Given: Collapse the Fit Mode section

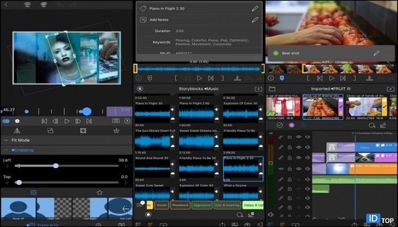Looking at the screenshot, I should coord(5,140).
